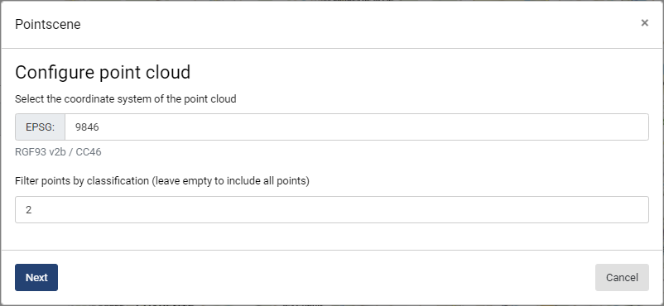Focus the EPSG code input field
Image resolution: width=664 pixels, height=306 pixels.
pos(357,127)
